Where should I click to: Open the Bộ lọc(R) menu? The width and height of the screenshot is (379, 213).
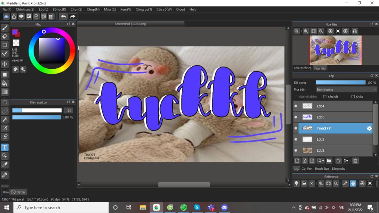(59, 9)
